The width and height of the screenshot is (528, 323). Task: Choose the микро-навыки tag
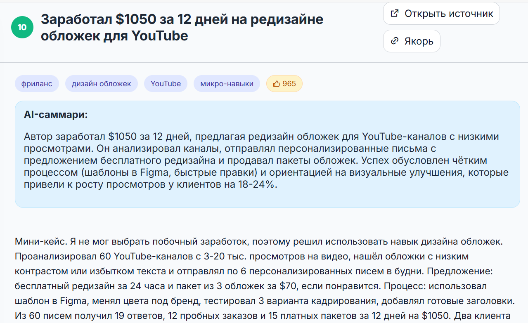coord(227,84)
